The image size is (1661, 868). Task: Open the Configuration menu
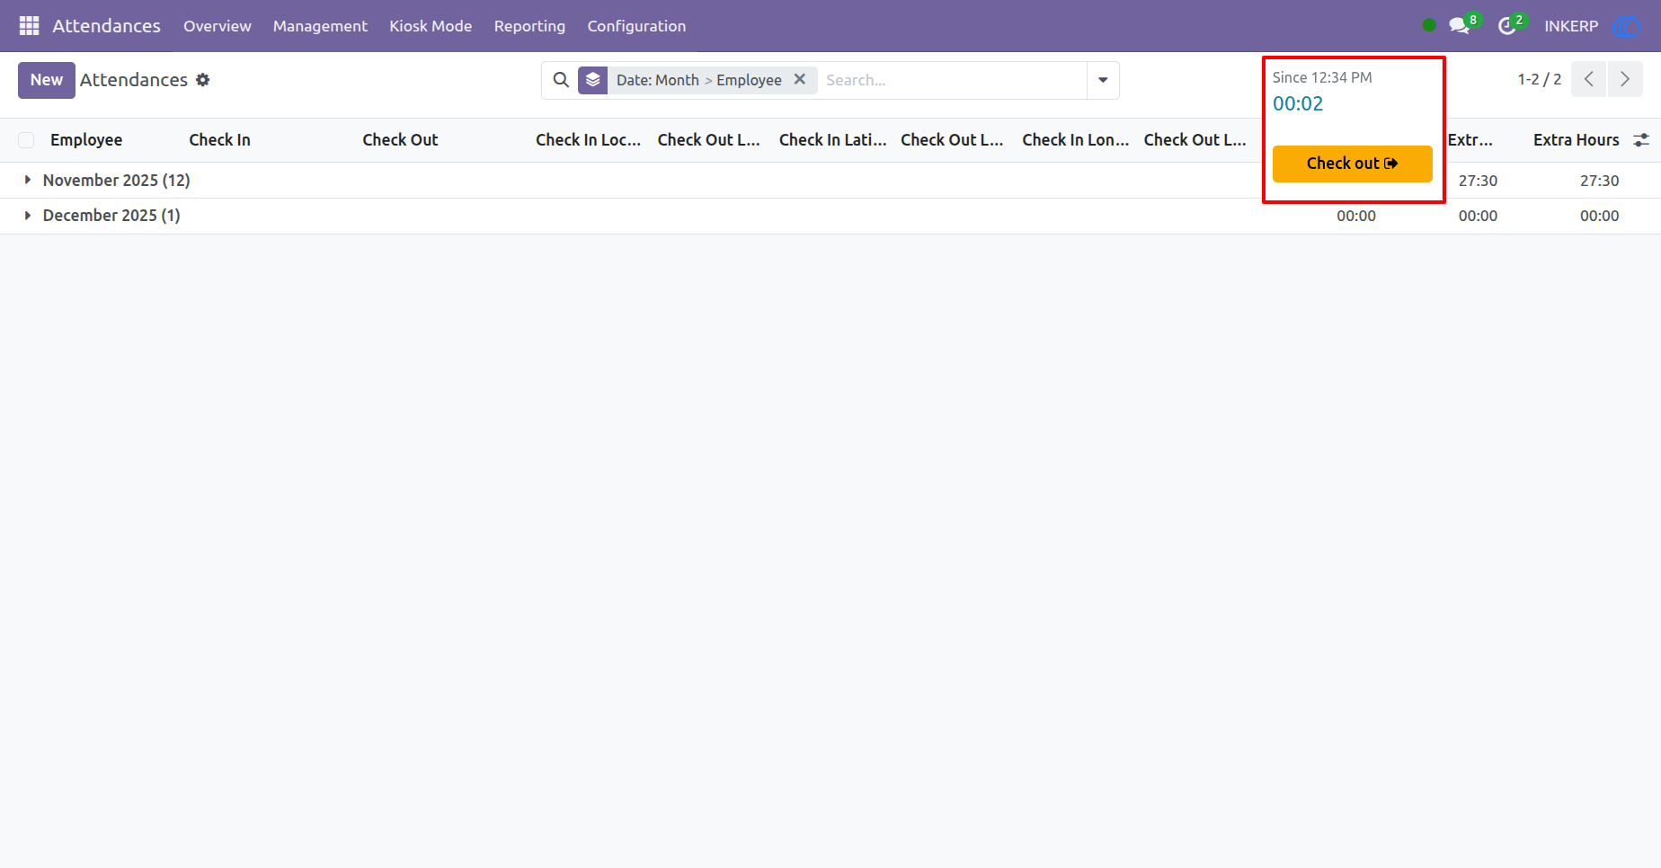tap(636, 26)
